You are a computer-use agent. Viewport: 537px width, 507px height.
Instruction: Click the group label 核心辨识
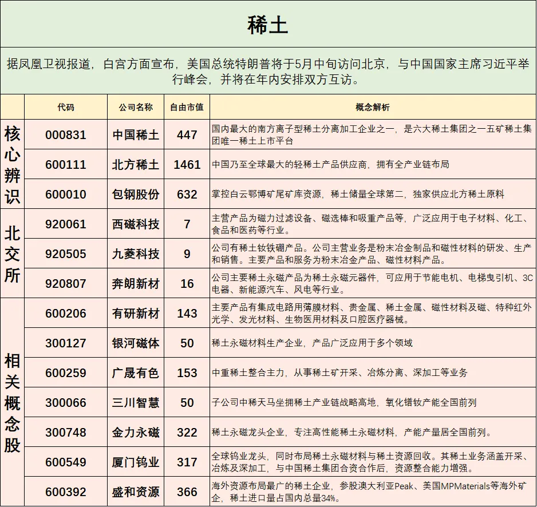pyautogui.click(x=13, y=165)
